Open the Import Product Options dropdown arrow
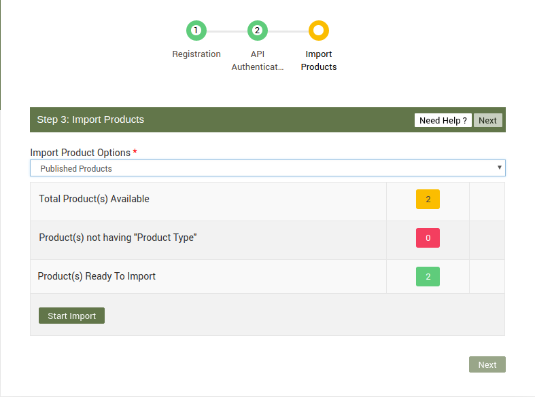 click(499, 168)
